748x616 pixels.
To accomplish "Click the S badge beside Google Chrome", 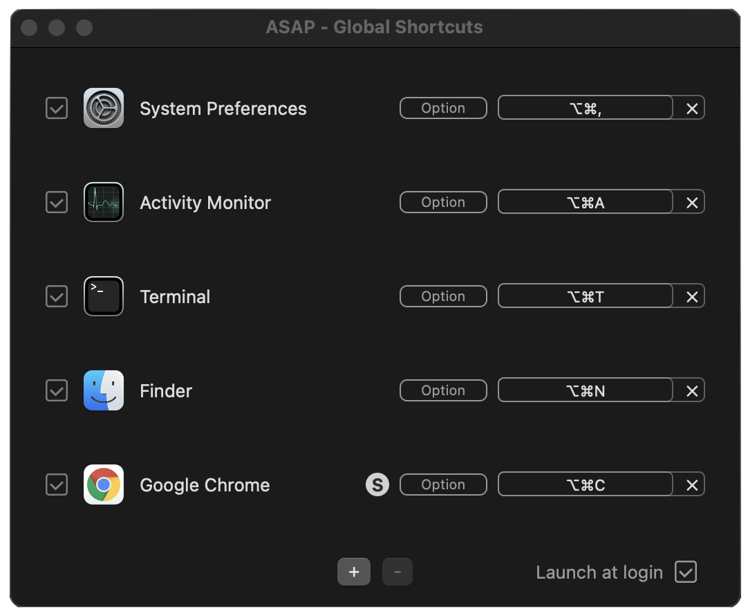I will (377, 484).
